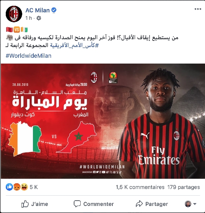The image size is (205, 213).
Task: Click the laughing Haha reaction icon
Action: point(24,187)
